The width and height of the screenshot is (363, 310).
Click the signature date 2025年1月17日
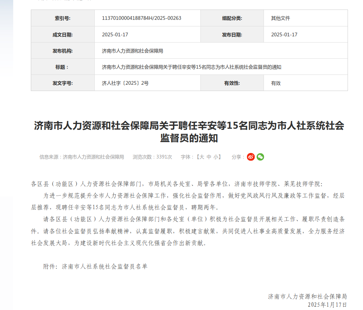pos(327,305)
